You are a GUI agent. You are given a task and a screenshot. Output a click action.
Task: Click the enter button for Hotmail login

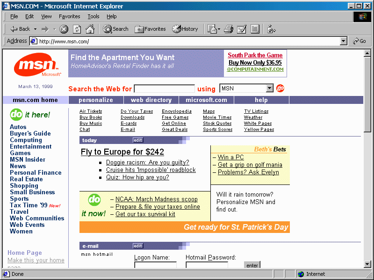tap(252, 265)
